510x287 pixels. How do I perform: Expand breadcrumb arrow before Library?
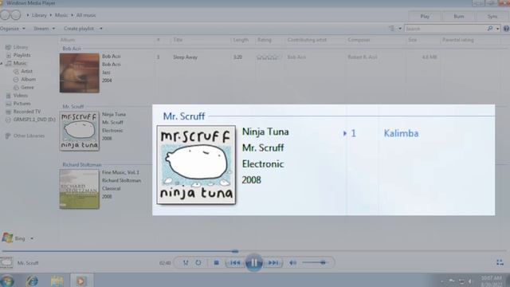(x=28, y=15)
